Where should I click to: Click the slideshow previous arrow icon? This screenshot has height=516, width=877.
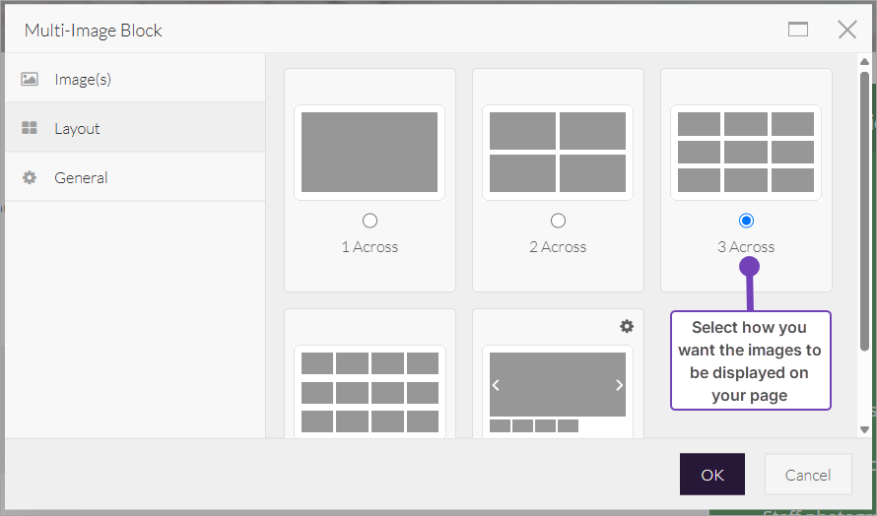pos(496,385)
